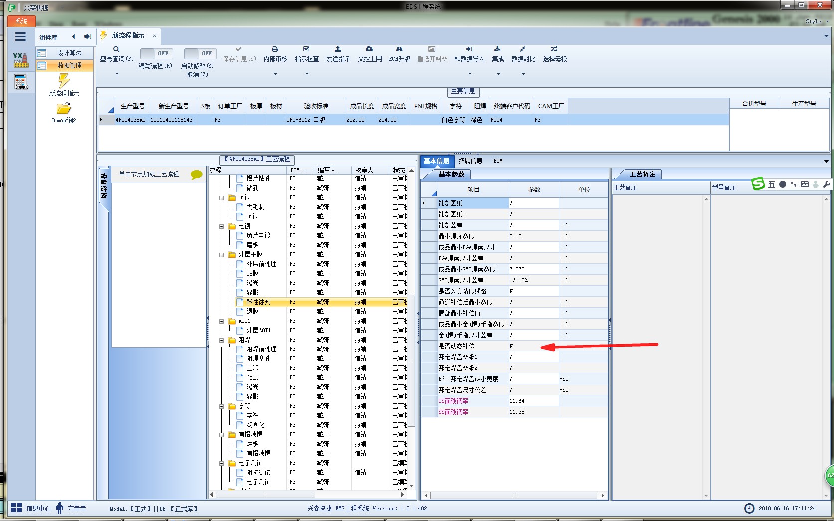The image size is (834, 521).
Task: Switch to the 拓展信息 tab
Action: [470, 161]
